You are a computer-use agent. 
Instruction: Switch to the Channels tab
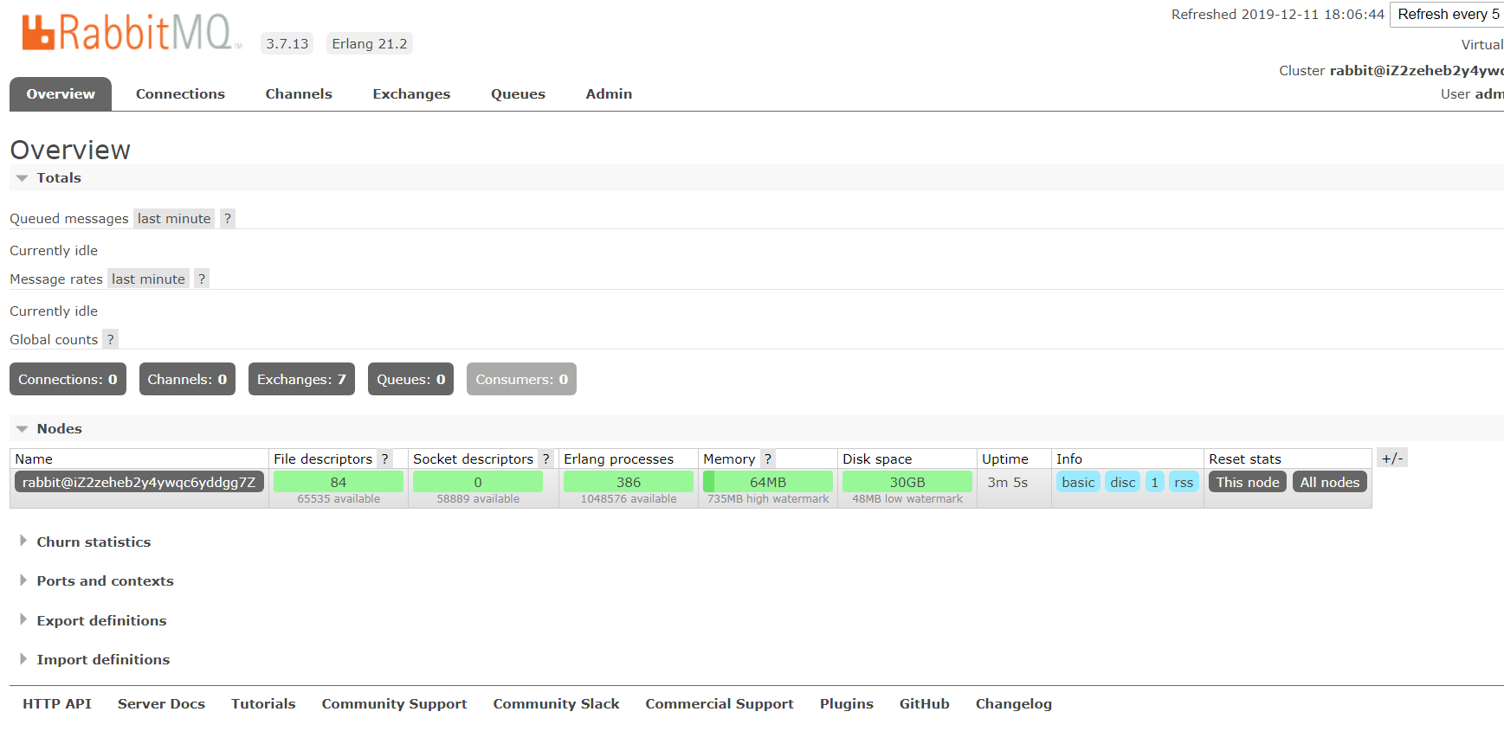[299, 94]
